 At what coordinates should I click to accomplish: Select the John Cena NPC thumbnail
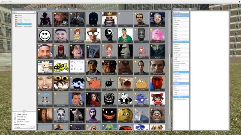coord(125,36)
